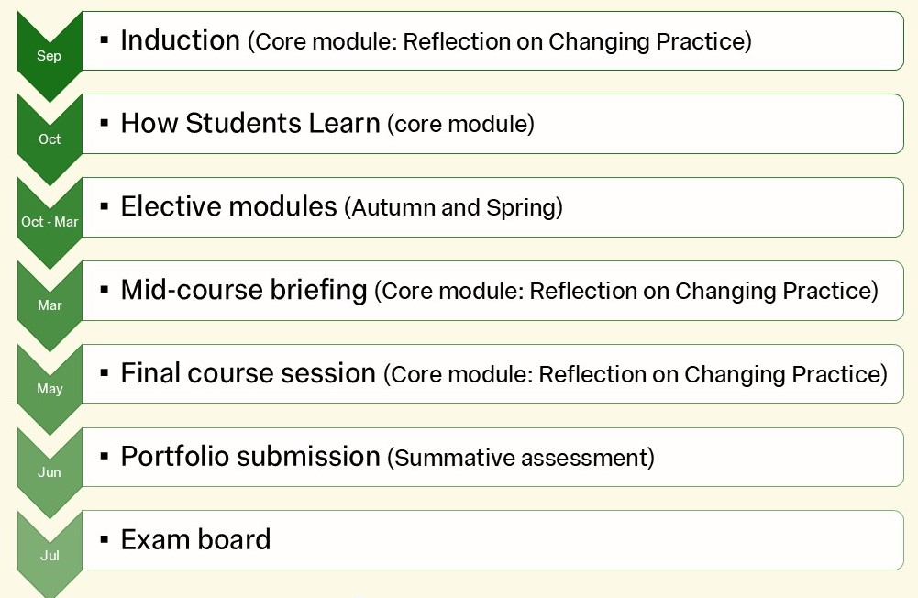Click the Final course session heading
The image size is (918, 598).
[248, 373]
